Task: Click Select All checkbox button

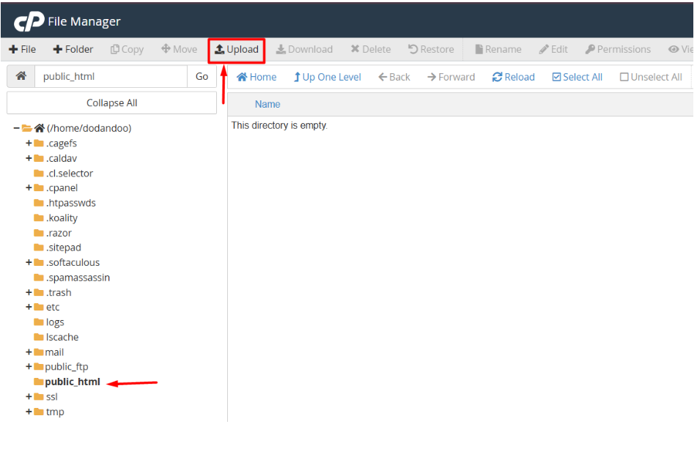Action: pyautogui.click(x=577, y=77)
